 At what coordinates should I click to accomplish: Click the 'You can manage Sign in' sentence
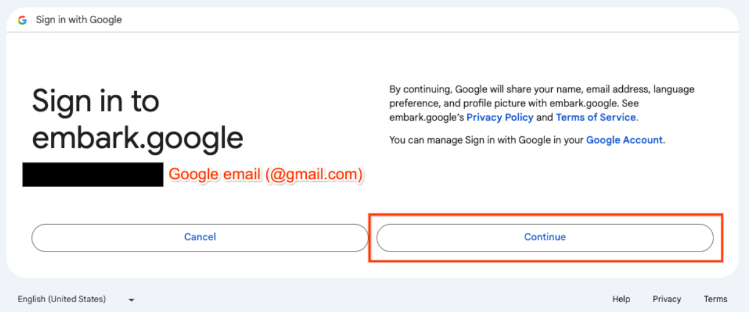tap(527, 140)
